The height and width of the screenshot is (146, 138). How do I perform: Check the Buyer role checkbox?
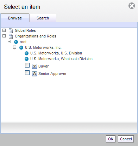point(27,65)
